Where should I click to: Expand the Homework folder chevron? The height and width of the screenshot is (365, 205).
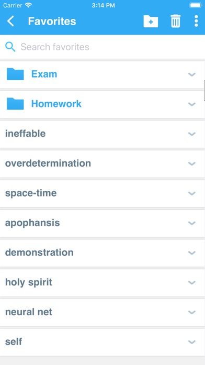pyautogui.click(x=192, y=104)
